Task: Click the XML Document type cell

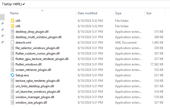Action: (x=126, y=43)
